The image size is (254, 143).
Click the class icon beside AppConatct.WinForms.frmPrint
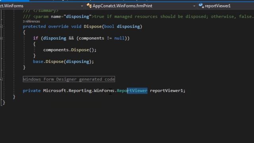click(x=89, y=6)
